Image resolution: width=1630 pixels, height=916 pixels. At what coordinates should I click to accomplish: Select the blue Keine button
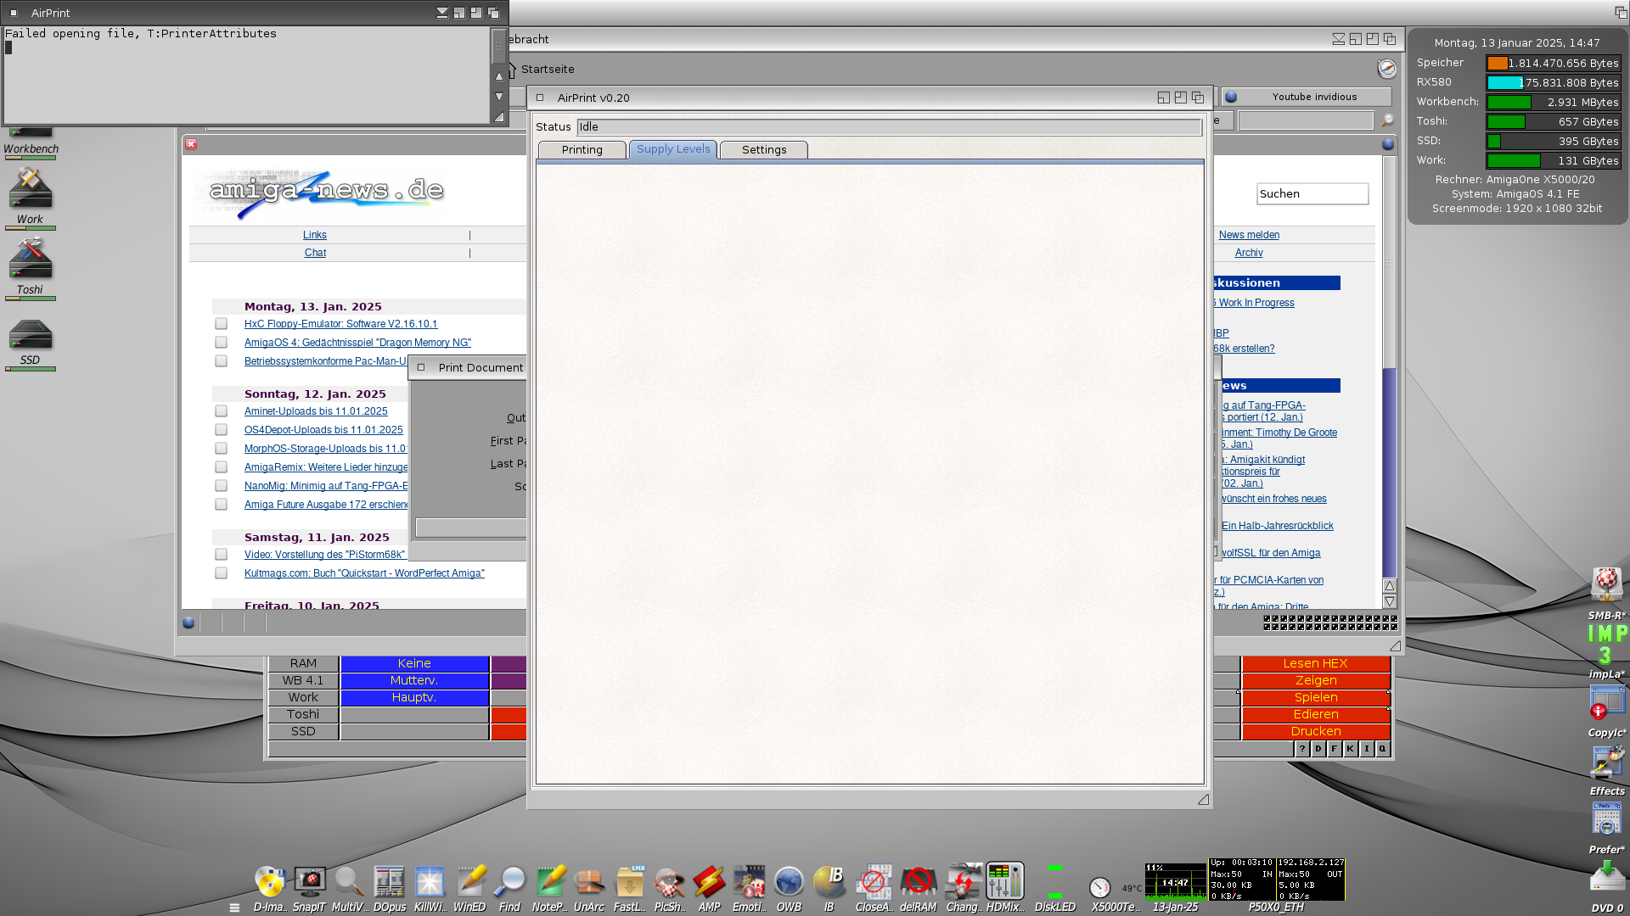point(414,663)
